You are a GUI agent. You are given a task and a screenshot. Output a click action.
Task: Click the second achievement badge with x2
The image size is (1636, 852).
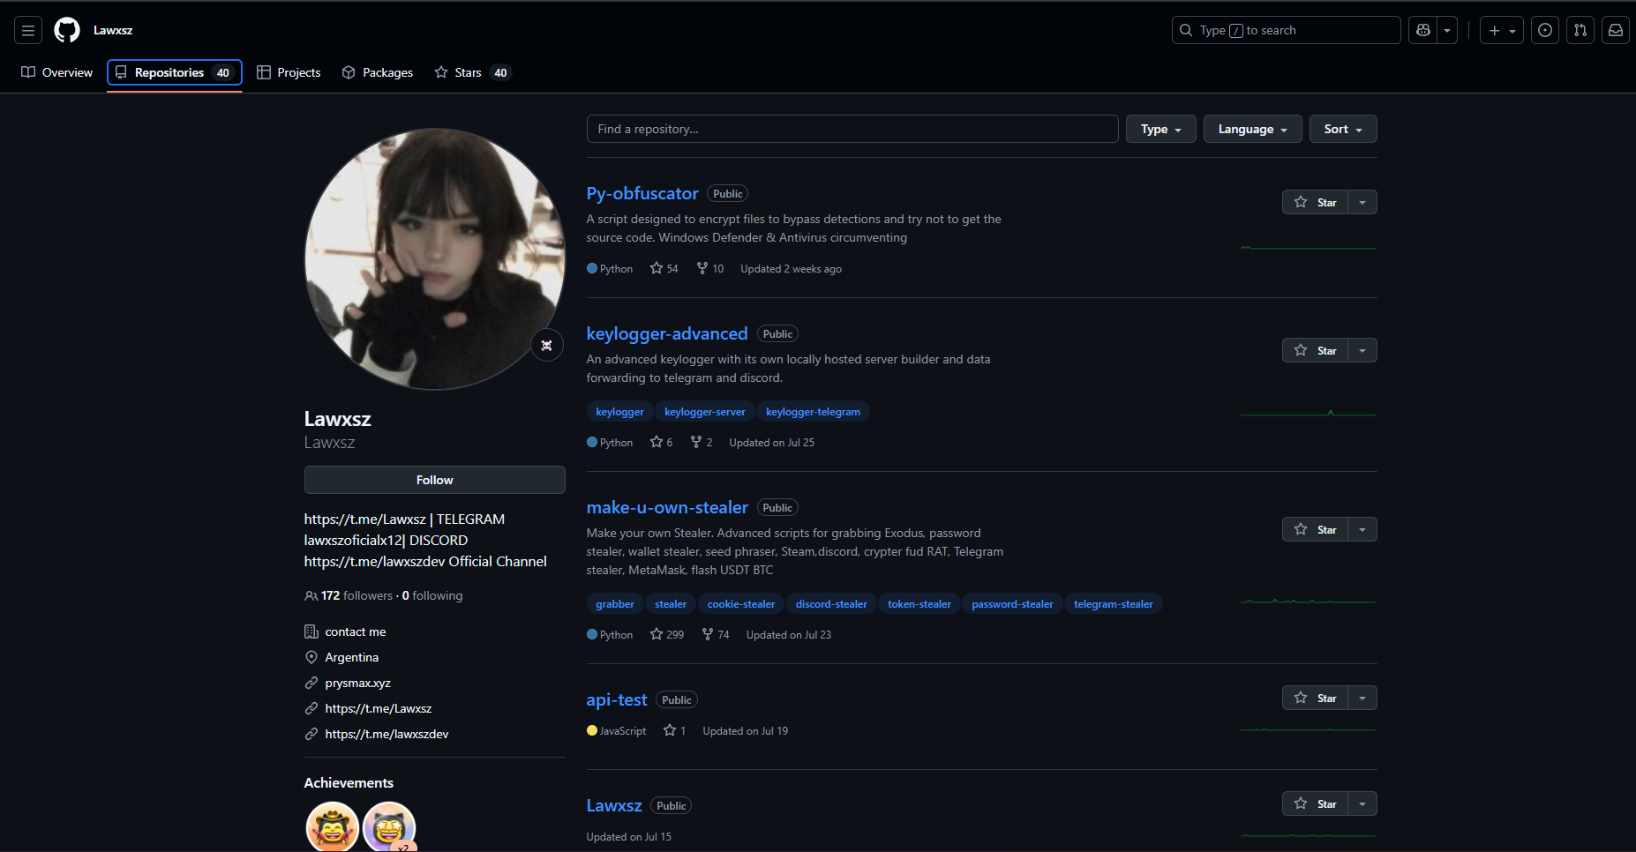click(x=389, y=827)
